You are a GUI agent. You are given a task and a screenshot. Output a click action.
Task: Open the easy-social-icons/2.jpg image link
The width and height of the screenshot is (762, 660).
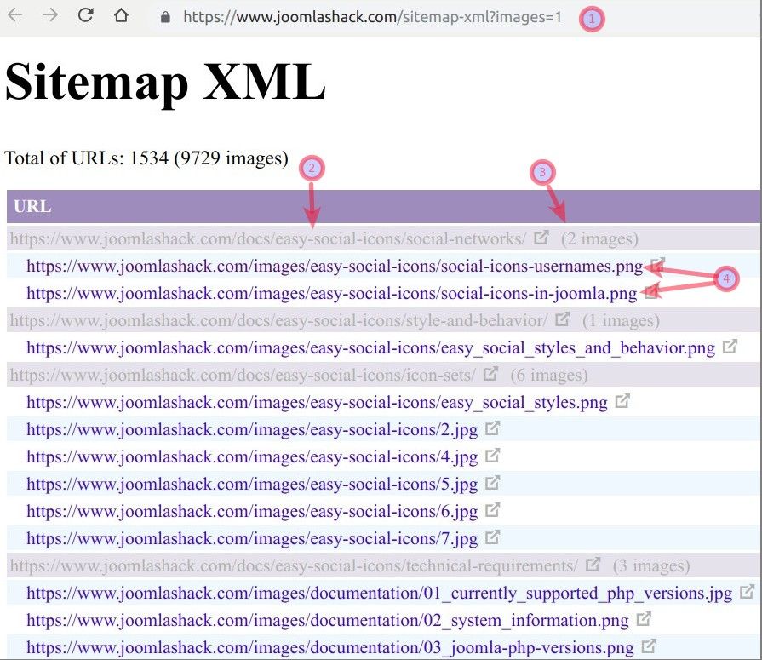(252, 429)
